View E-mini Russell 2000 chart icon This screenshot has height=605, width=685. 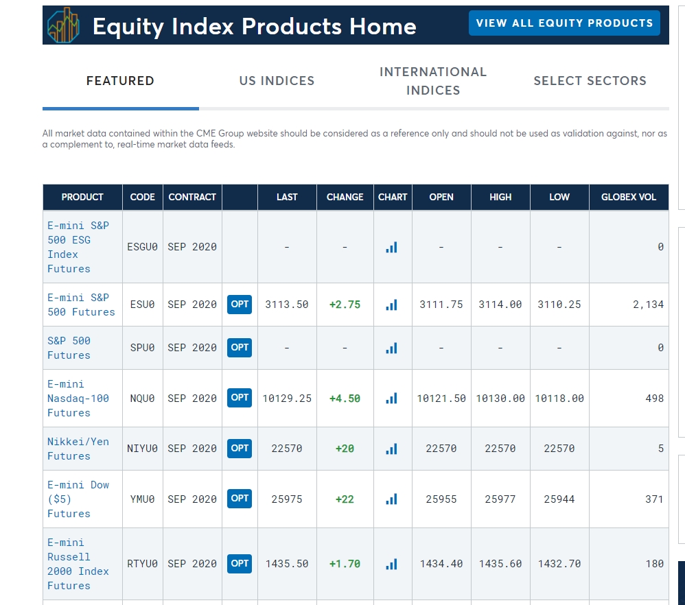391,564
